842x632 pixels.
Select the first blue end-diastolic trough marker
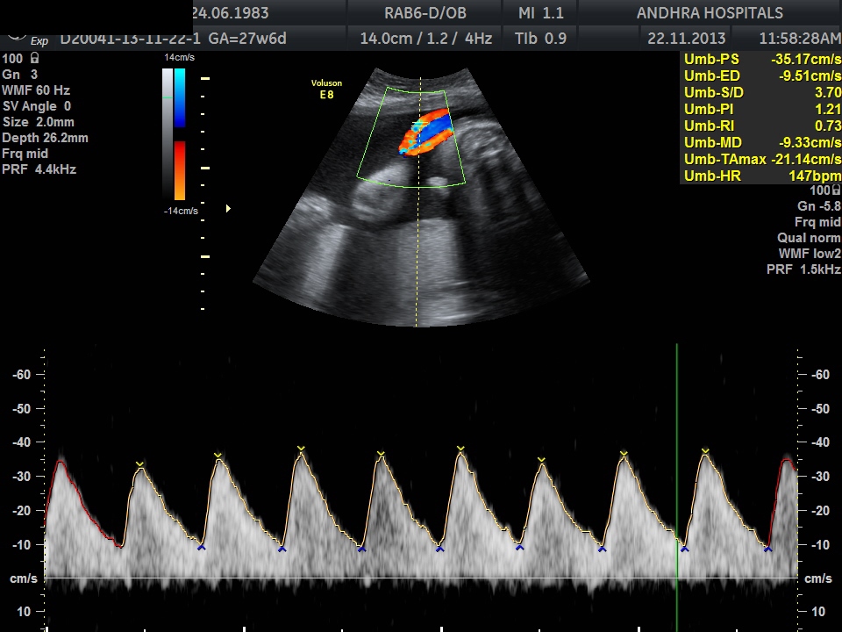click(x=201, y=547)
